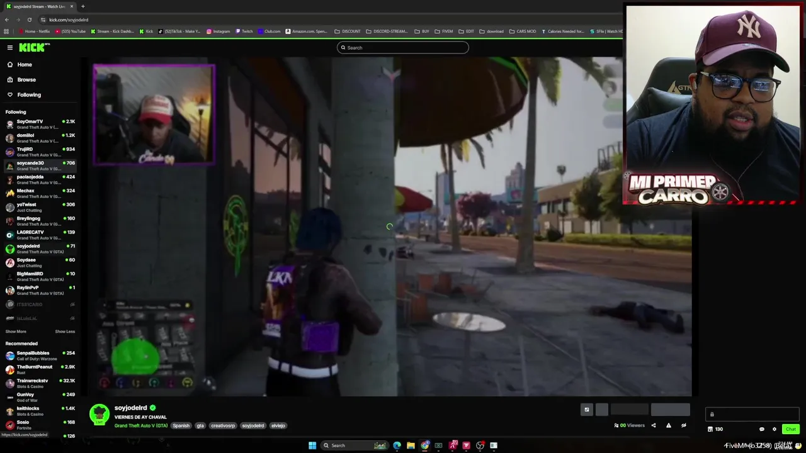Select the creativosrp stream tag
The image size is (806, 453).
223,426
